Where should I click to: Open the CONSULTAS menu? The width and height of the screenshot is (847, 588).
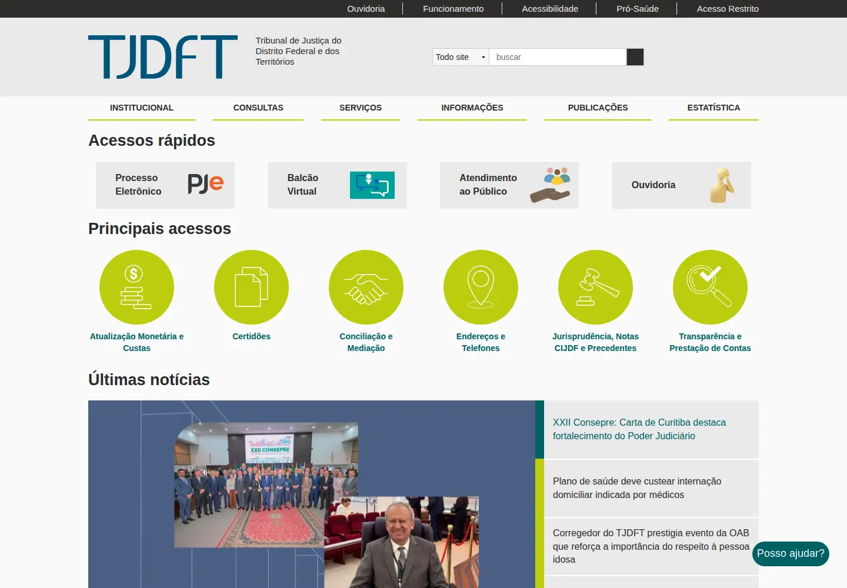coord(258,108)
